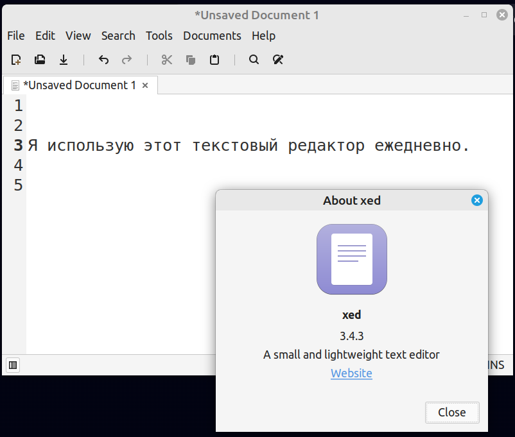The image size is (515, 437).
Task: Click line 4 in the text area
Action: (x=269, y=165)
